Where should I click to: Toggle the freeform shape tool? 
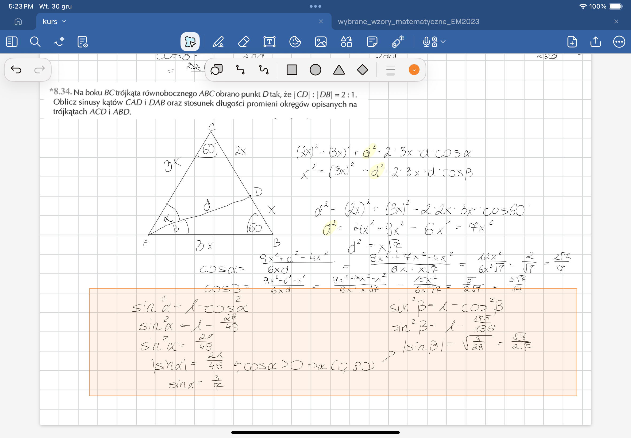pyautogui.click(x=217, y=70)
